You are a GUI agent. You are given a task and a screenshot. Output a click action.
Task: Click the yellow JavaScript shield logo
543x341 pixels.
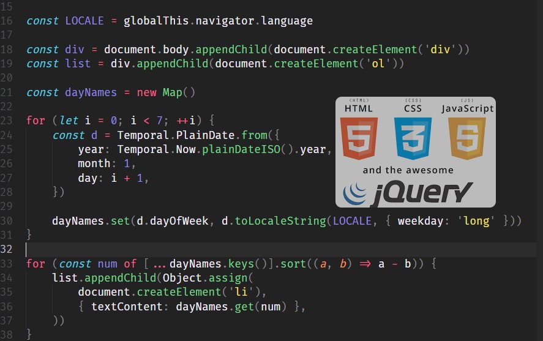[466, 138]
